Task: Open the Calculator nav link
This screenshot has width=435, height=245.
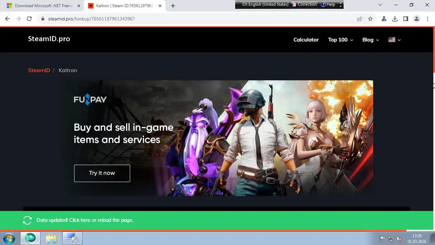Action: click(306, 40)
